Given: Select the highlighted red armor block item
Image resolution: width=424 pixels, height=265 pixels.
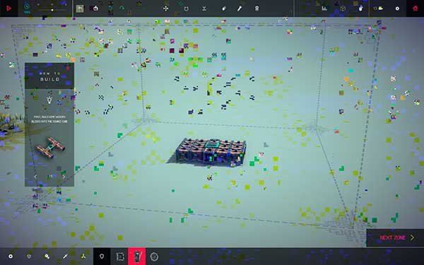Looking at the screenshot, I should [137, 257].
